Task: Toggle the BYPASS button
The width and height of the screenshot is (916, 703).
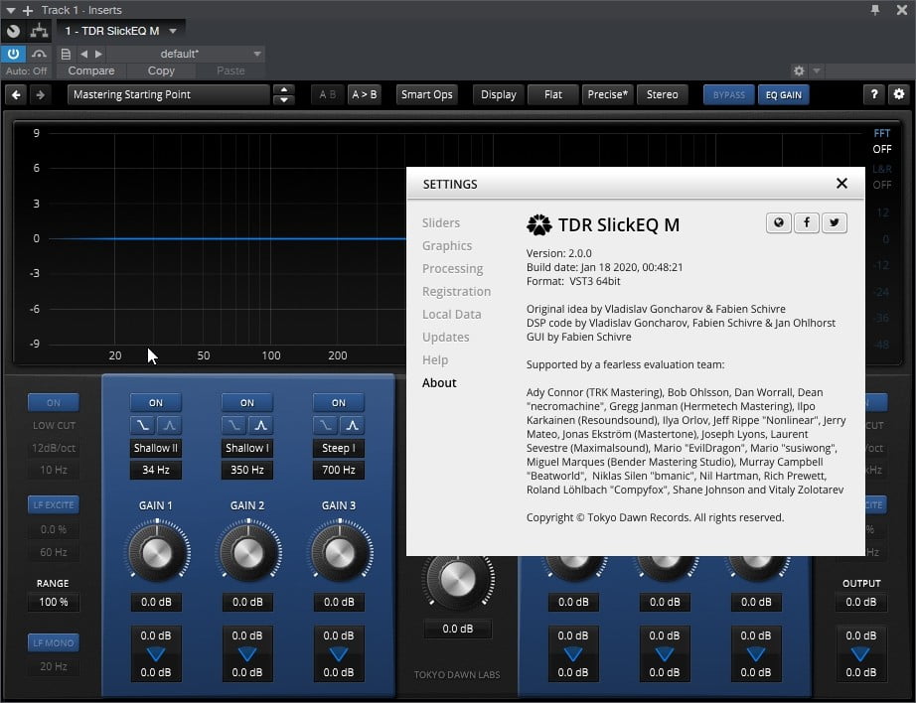Action: click(x=729, y=94)
